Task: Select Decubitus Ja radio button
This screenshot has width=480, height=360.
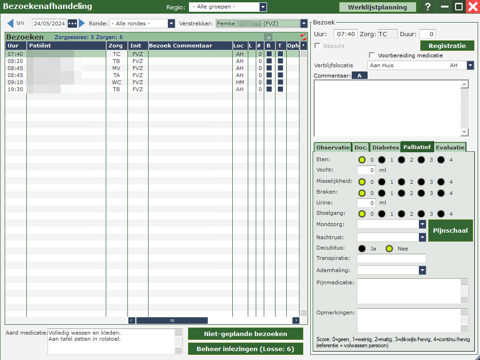Action: coord(362,249)
